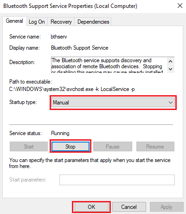Screen dimensions: 186x214
Task: Switch to the Log On tab
Action: pyautogui.click(x=37, y=22)
